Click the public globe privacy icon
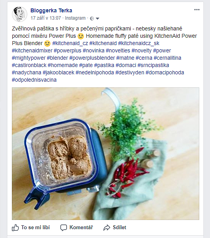 92,18
